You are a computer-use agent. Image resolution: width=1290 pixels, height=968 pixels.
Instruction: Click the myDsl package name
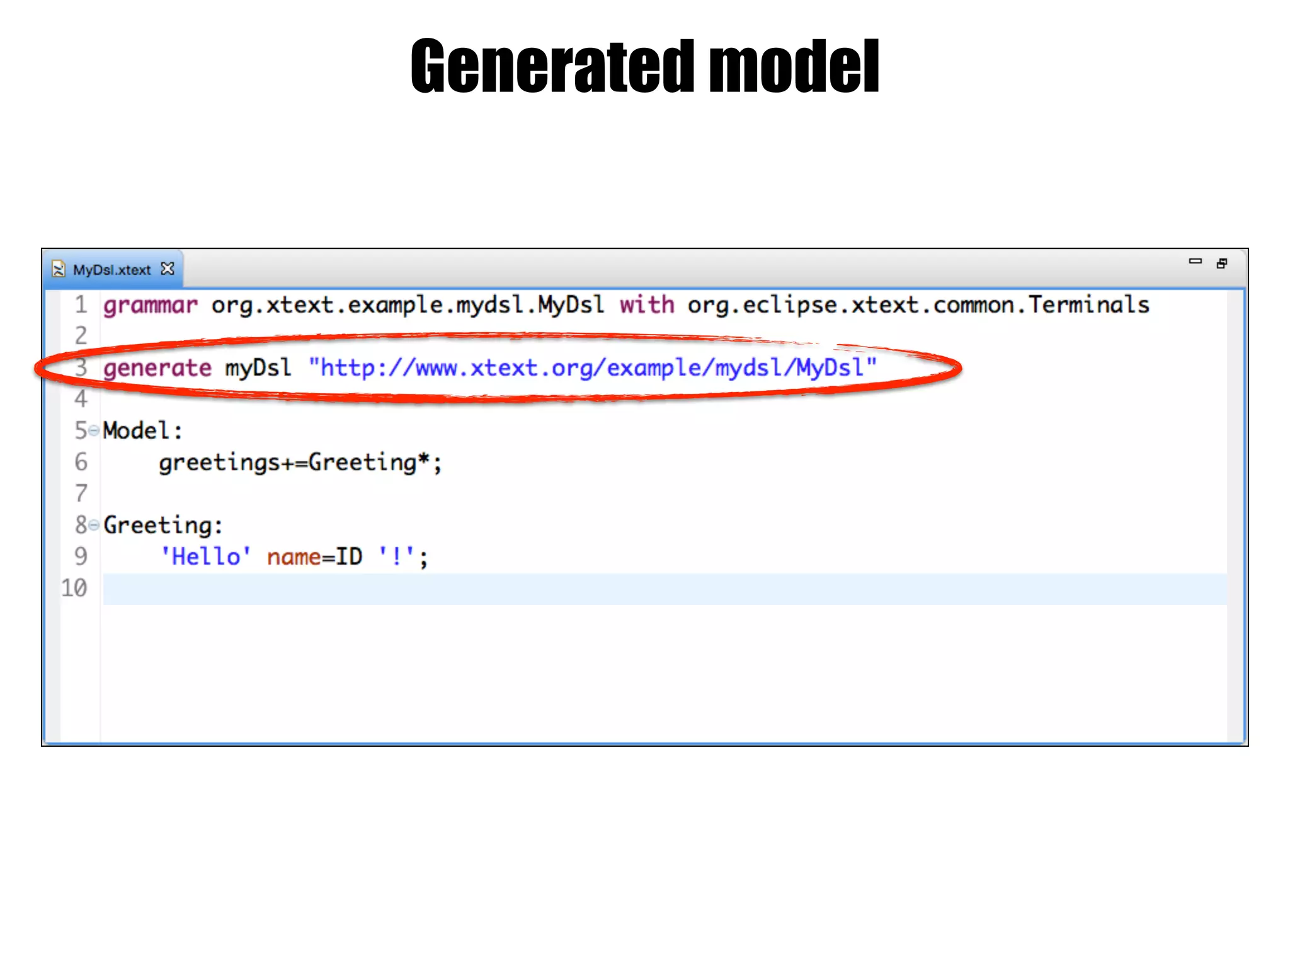tap(258, 368)
